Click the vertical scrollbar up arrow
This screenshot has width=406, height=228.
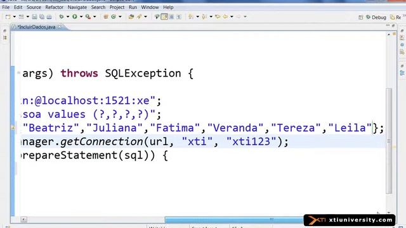pos(389,34)
